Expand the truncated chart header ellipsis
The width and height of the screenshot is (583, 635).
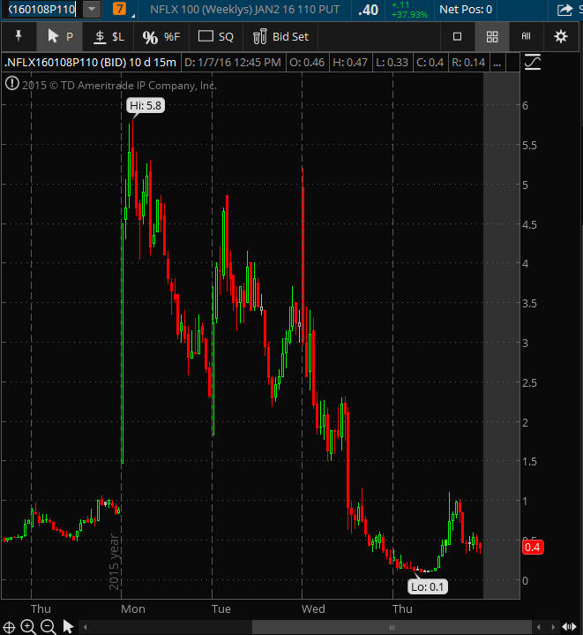coord(497,63)
